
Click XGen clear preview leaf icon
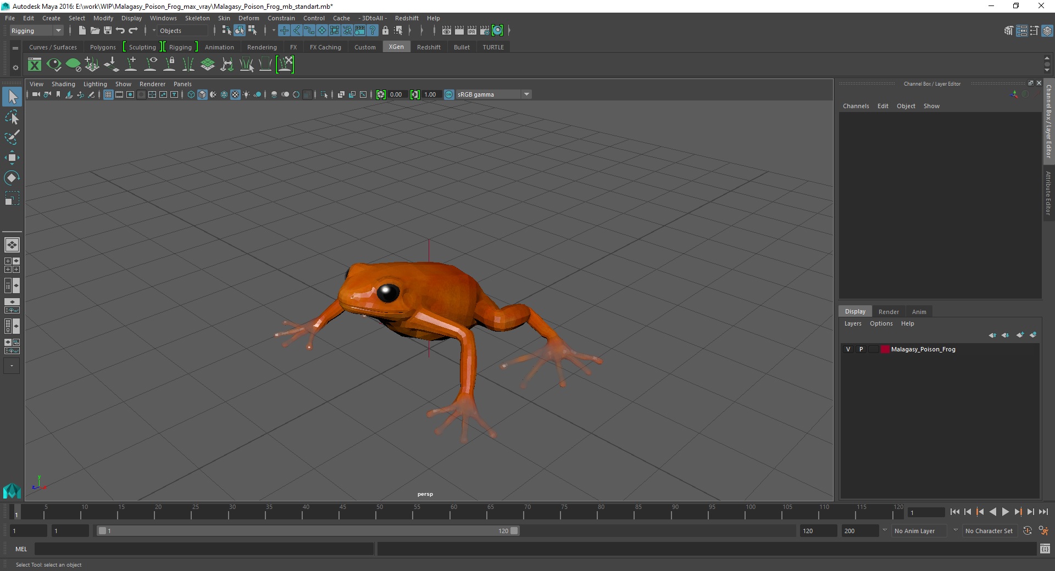pos(73,65)
